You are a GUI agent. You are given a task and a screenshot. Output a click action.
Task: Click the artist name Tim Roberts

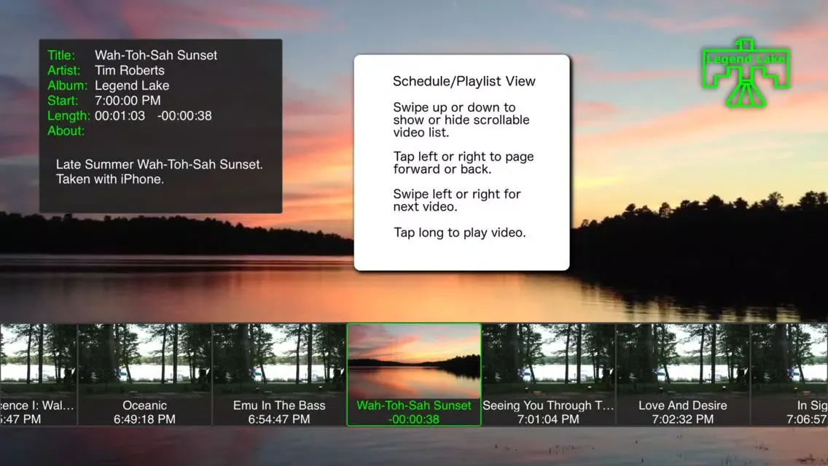(x=130, y=70)
